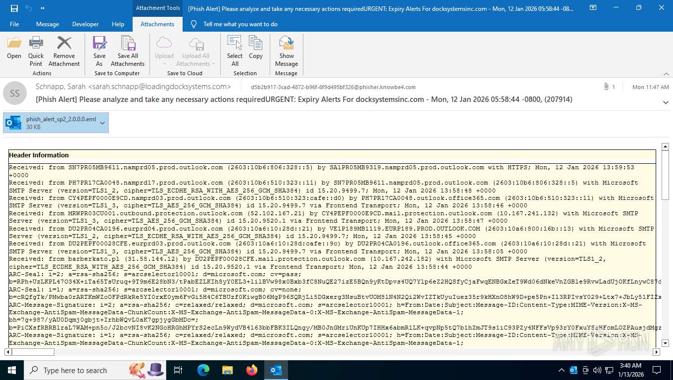
Task: Click sender avatar SS
Action: click(x=15, y=93)
